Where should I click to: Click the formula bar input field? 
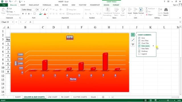tap(106, 22)
